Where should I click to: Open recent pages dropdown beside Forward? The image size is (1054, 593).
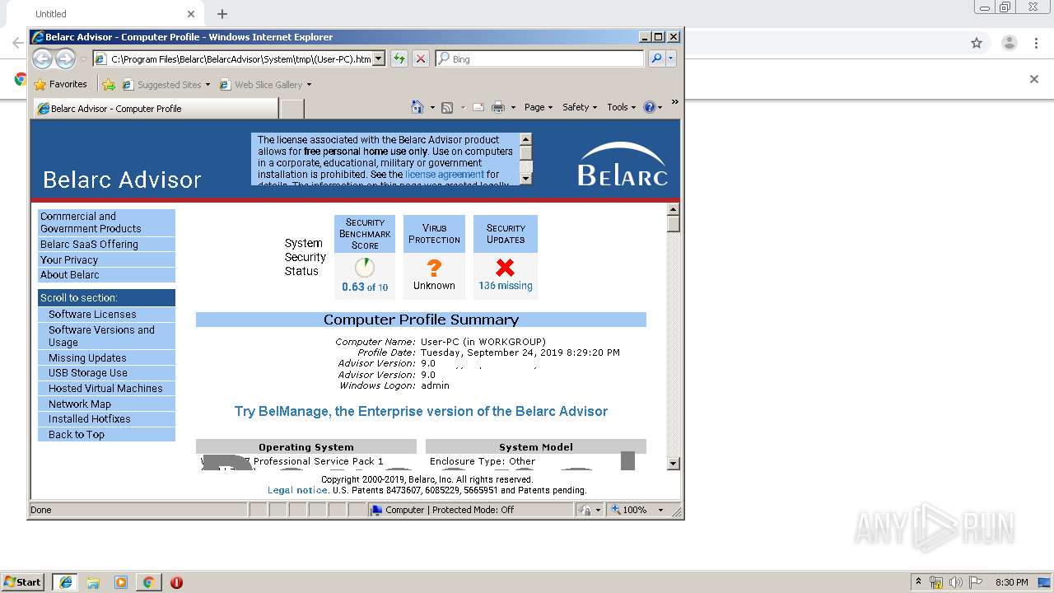pos(82,58)
